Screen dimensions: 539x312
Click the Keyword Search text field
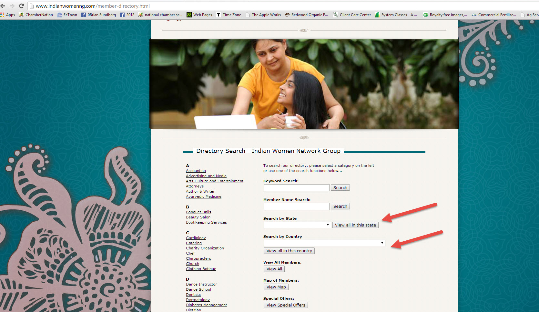click(297, 188)
